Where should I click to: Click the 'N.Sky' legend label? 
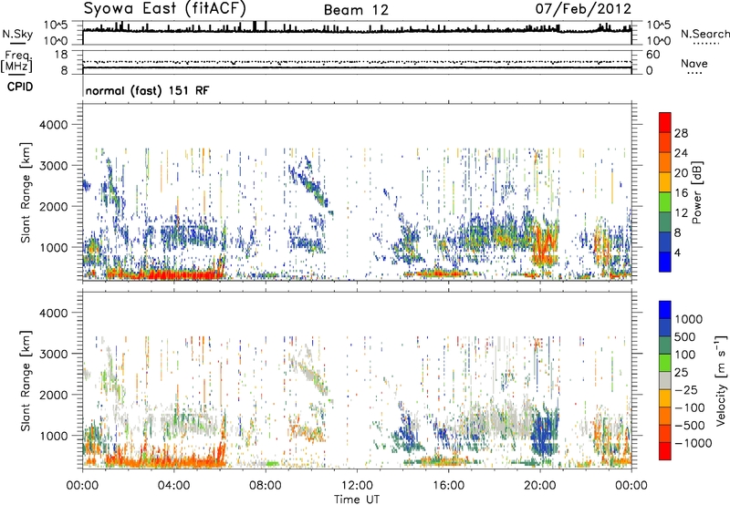(x=17, y=34)
